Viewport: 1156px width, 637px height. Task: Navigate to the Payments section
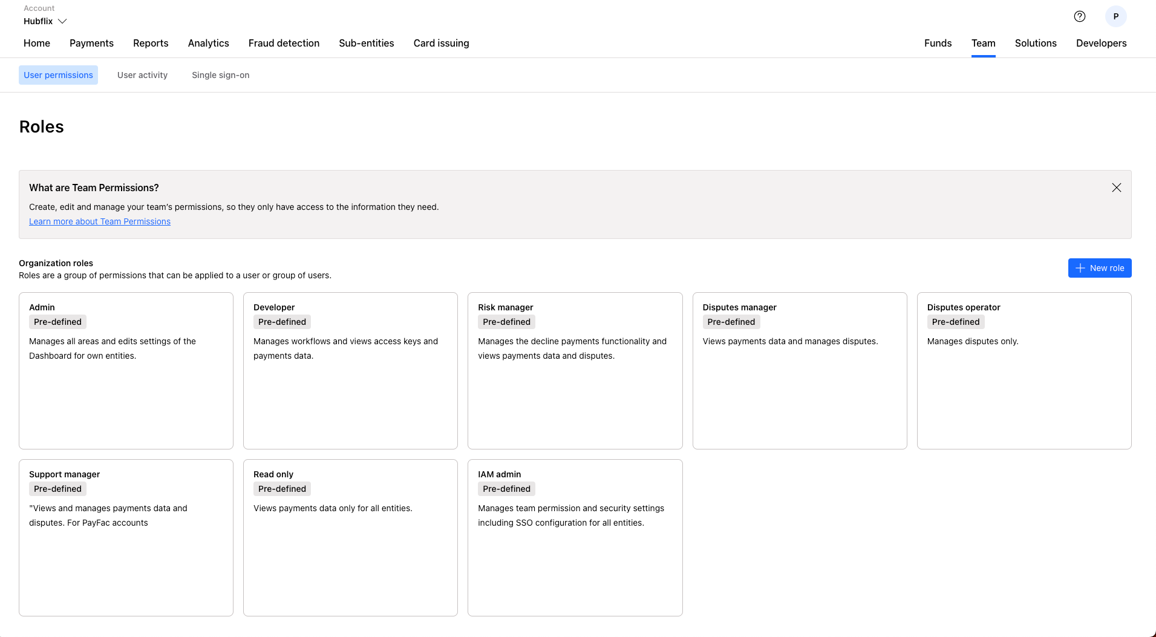(x=91, y=43)
